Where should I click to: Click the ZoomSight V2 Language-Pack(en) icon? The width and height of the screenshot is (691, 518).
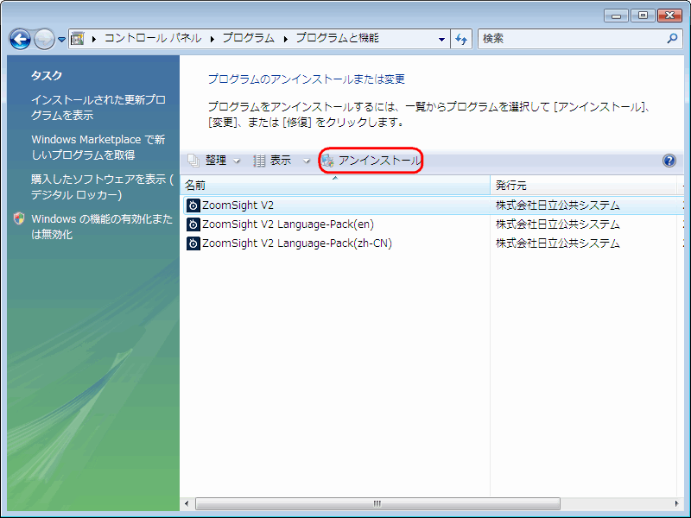click(x=193, y=224)
